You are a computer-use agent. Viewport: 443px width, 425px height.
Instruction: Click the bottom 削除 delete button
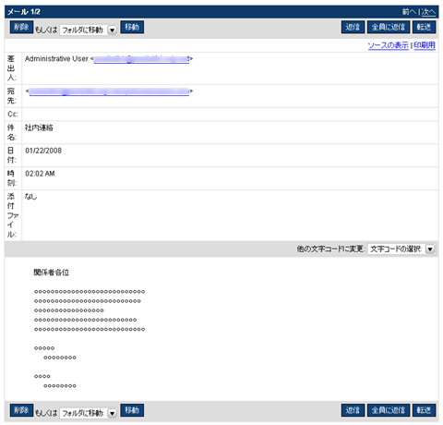click(x=21, y=410)
